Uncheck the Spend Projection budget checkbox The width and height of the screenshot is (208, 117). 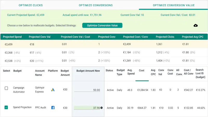(x=6, y=107)
